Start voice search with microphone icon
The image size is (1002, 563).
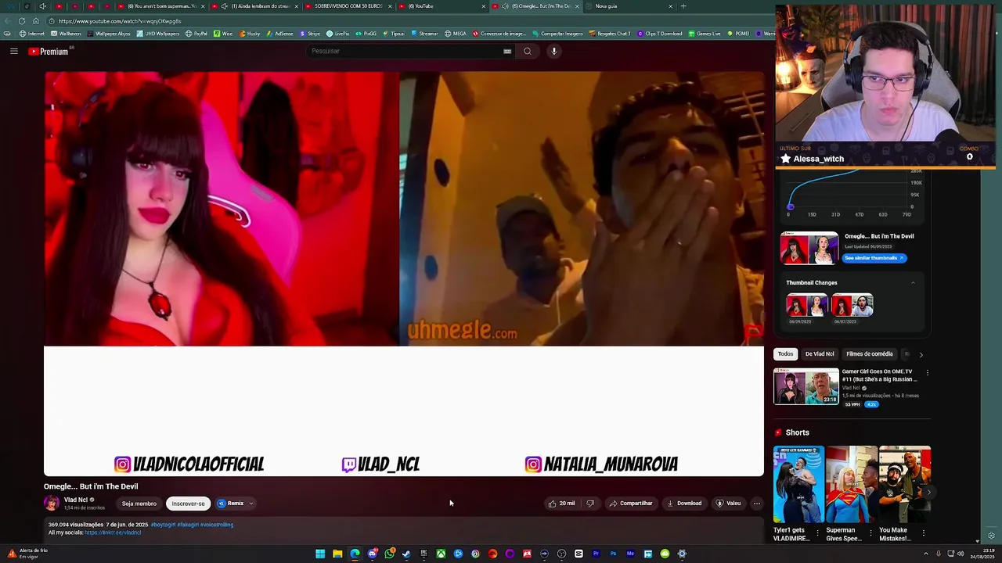pos(553,51)
